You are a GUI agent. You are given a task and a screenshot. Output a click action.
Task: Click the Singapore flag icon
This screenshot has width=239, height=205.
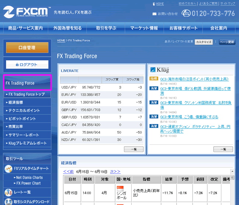[x=120, y=188]
